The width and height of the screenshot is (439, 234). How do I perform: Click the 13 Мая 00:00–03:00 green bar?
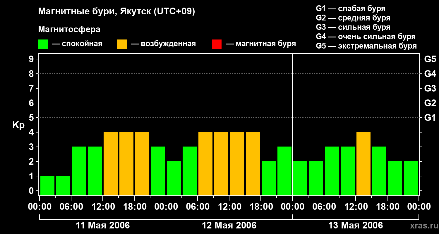click(300, 178)
